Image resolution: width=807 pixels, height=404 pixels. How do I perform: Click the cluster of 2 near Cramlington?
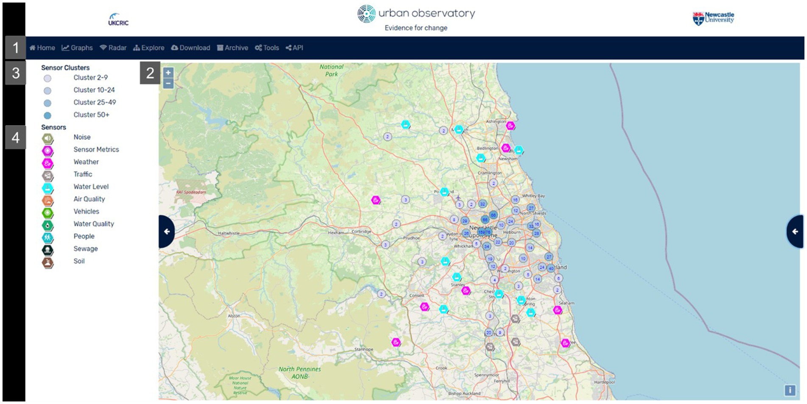493,183
